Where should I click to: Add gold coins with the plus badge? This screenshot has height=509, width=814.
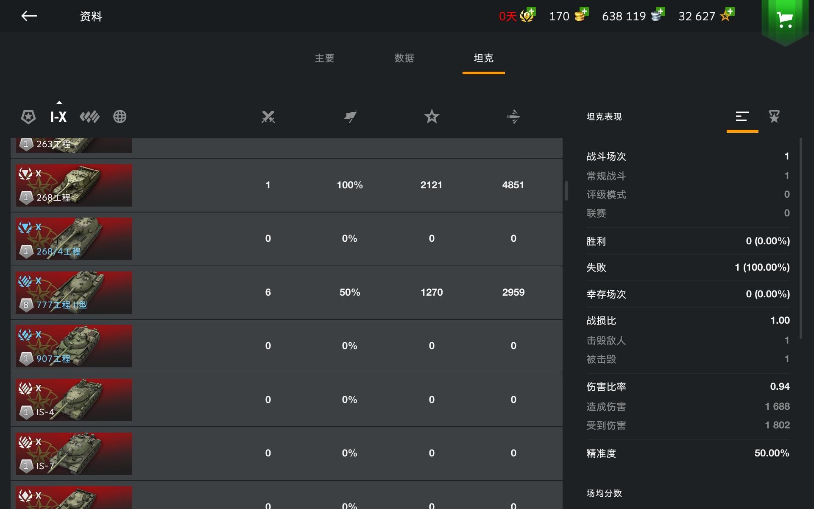click(581, 15)
